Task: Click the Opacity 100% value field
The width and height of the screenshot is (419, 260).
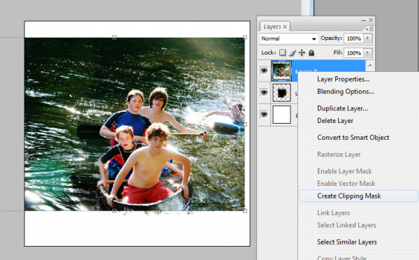Action: (354, 38)
